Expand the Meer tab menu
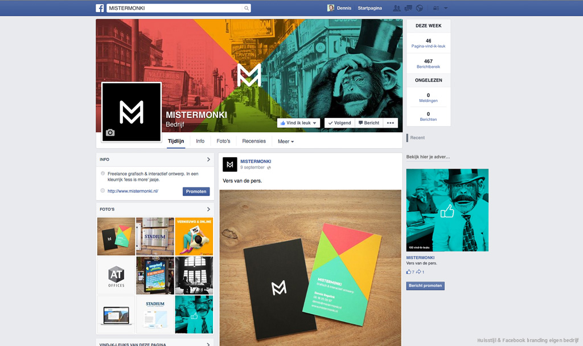583x346 pixels. coord(286,141)
